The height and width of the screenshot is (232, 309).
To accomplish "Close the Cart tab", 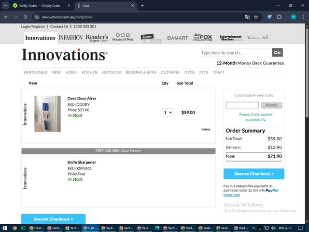I will coord(133,6).
